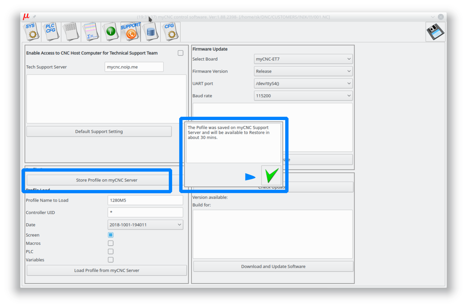Image resolution: width=467 pixels, height=308 pixels.
Task: Open the green info icon tab
Action: point(110,32)
